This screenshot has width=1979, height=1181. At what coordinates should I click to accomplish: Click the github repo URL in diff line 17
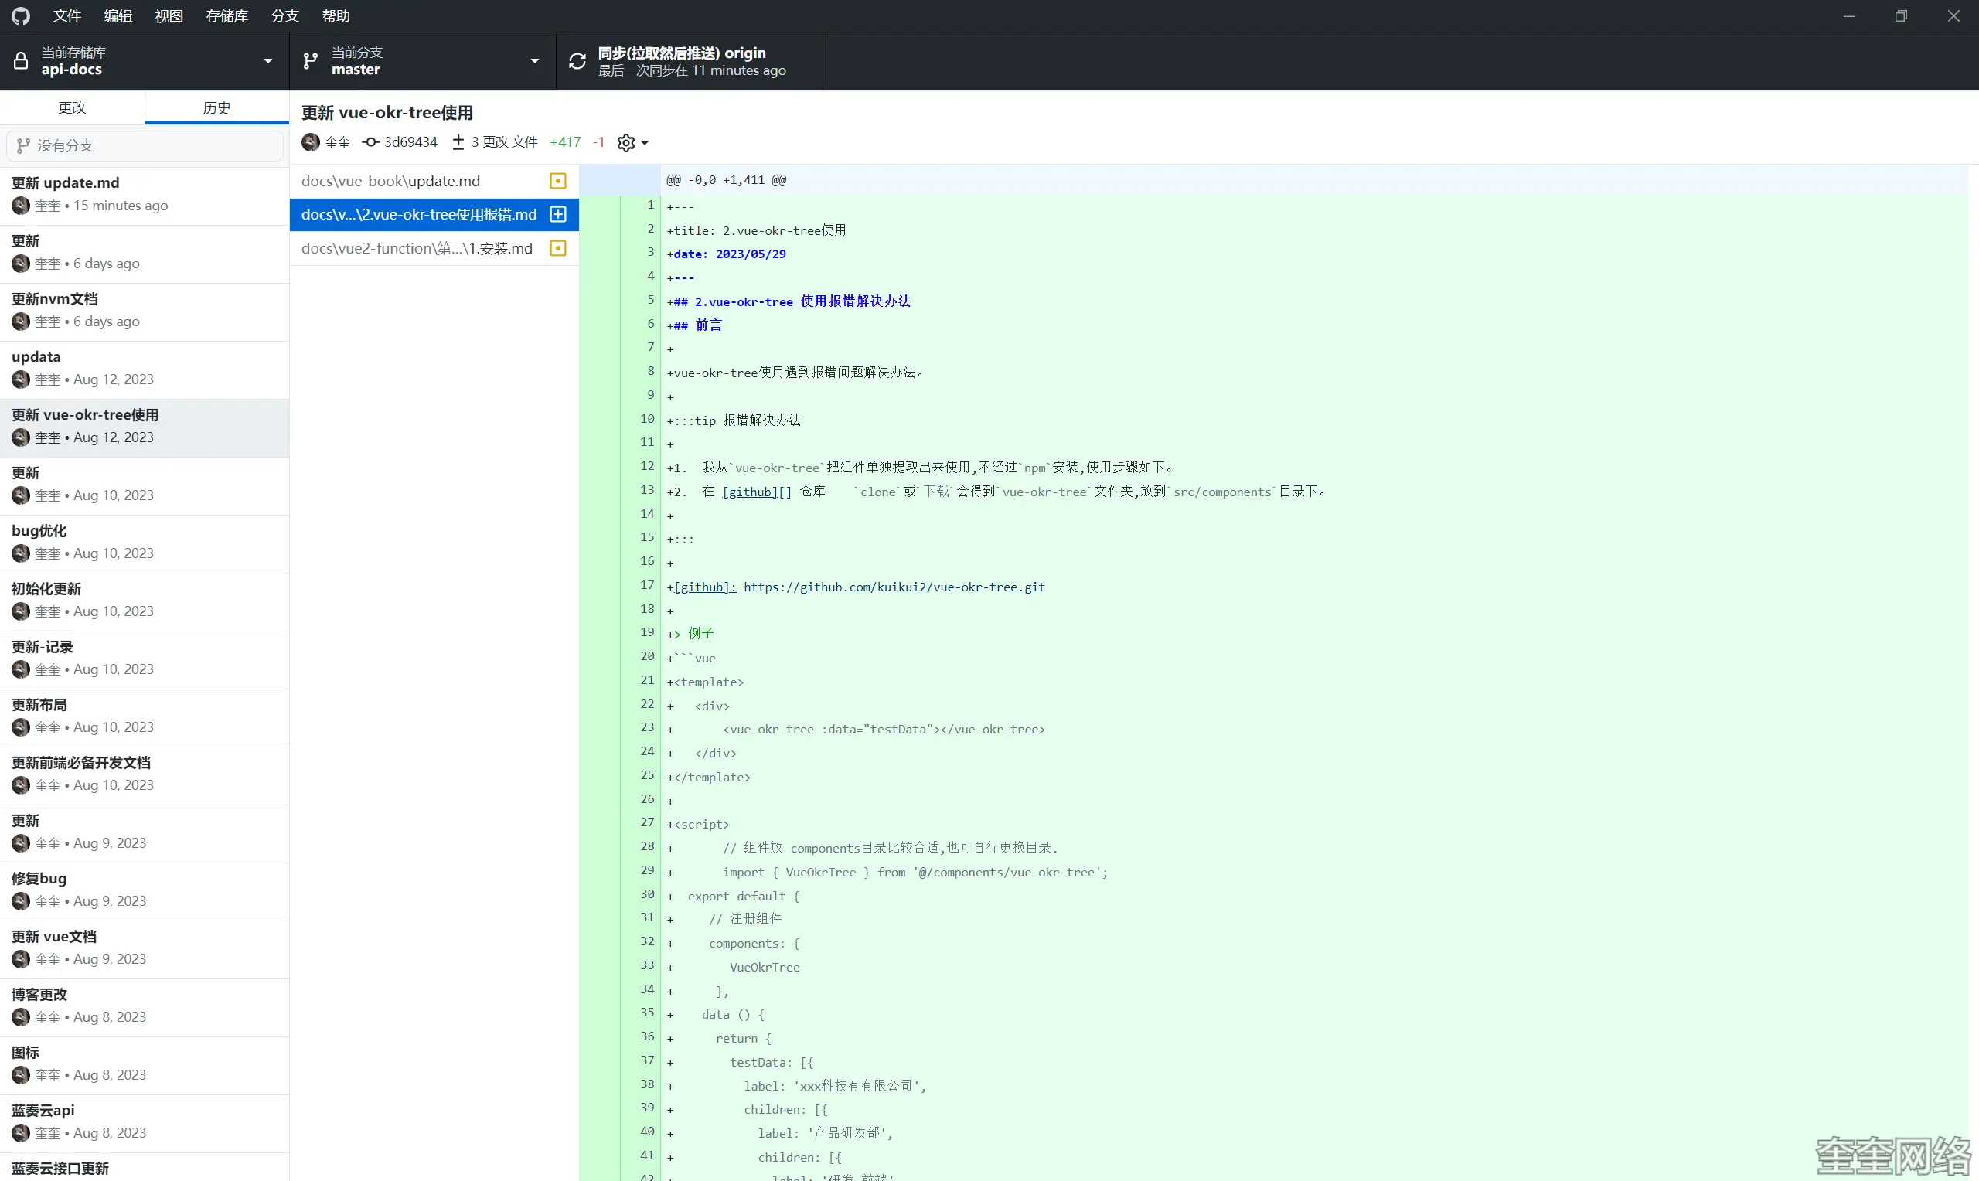pyautogui.click(x=894, y=587)
